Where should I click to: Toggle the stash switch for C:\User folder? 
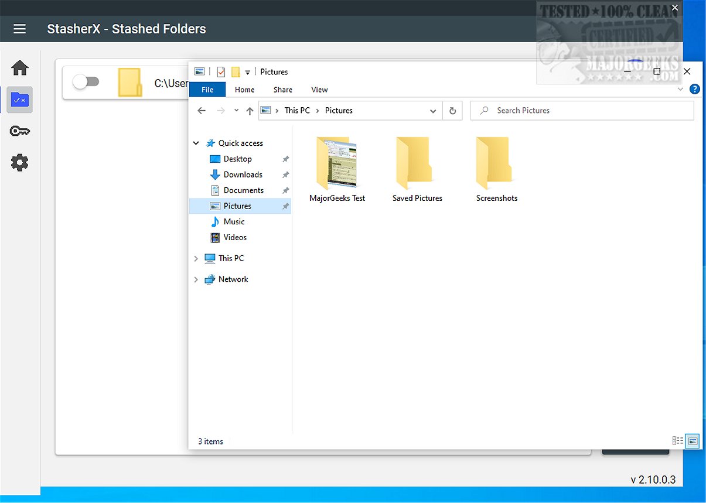point(86,83)
